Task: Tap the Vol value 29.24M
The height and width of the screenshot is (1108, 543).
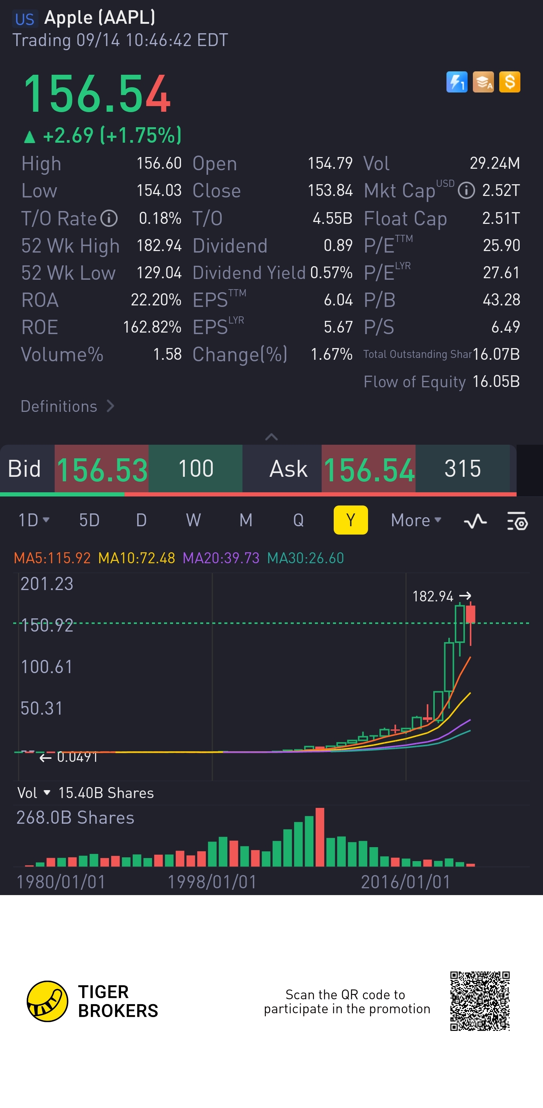Action: click(495, 163)
